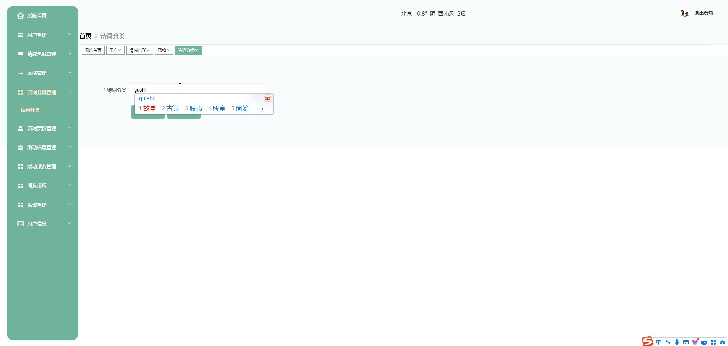Click the user avatar at top right

point(685,13)
